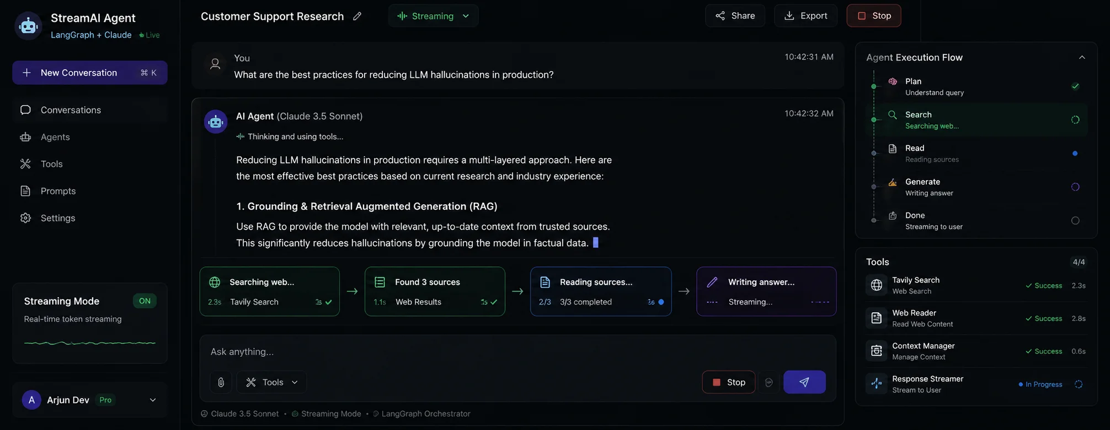Image resolution: width=1110 pixels, height=430 pixels.
Task: Collapse the Agent Execution Flow panel
Action: pos(1082,57)
